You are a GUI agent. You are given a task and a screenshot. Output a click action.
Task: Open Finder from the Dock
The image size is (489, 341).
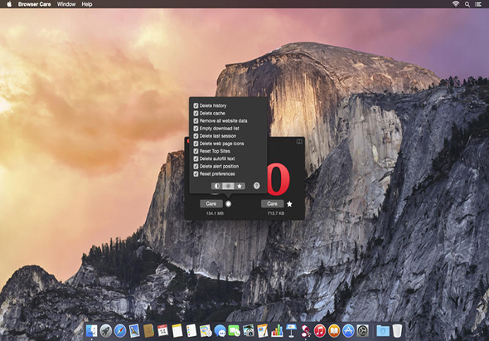pyautogui.click(x=91, y=331)
